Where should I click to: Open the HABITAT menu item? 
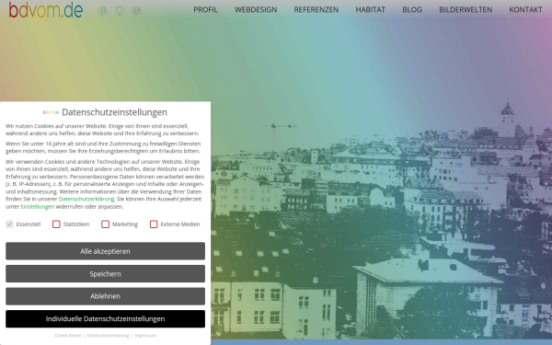(371, 10)
